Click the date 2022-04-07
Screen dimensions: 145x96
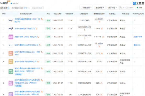tap(58, 83)
